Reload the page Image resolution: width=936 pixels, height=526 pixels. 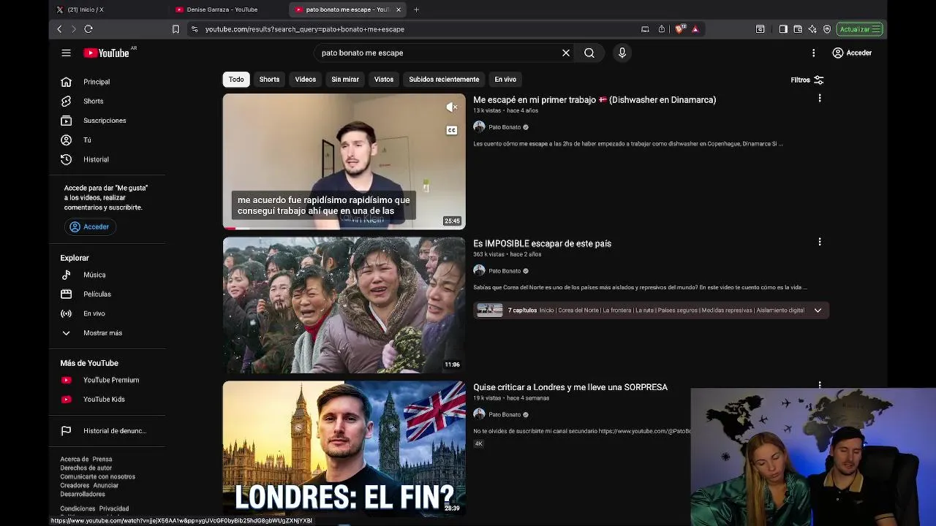pyautogui.click(x=88, y=29)
